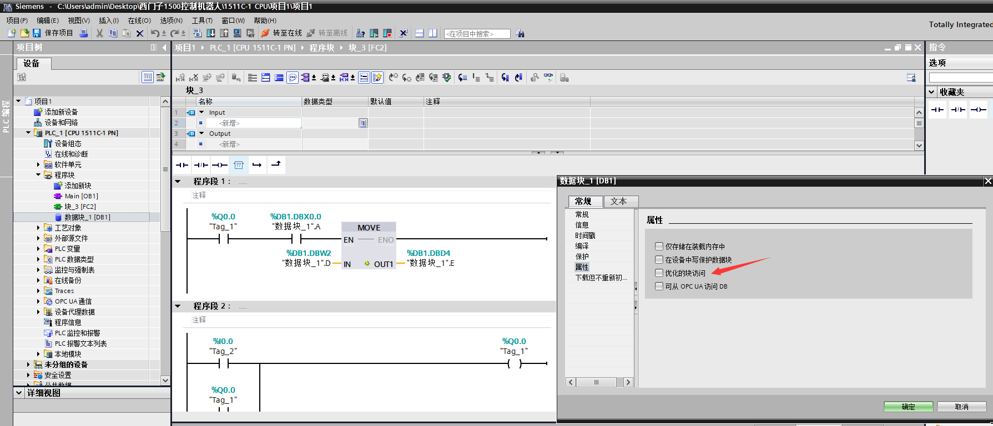Toggle network comments speech bubble icon
This screenshot has width=993, height=426.
coord(293,78)
